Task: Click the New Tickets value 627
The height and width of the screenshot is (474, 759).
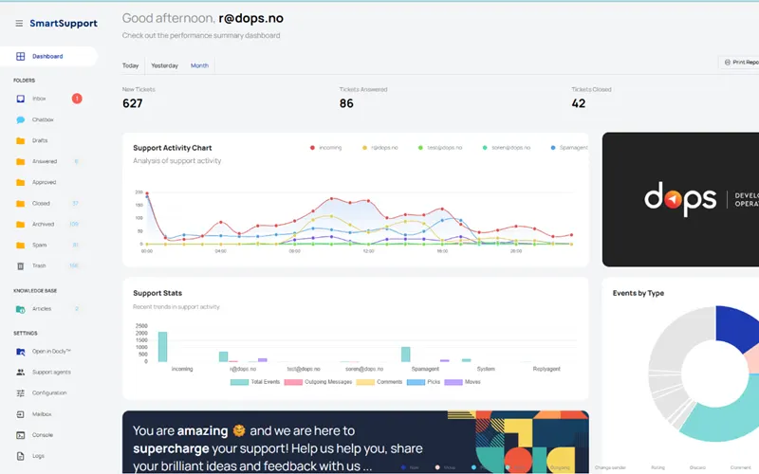Action: point(133,103)
